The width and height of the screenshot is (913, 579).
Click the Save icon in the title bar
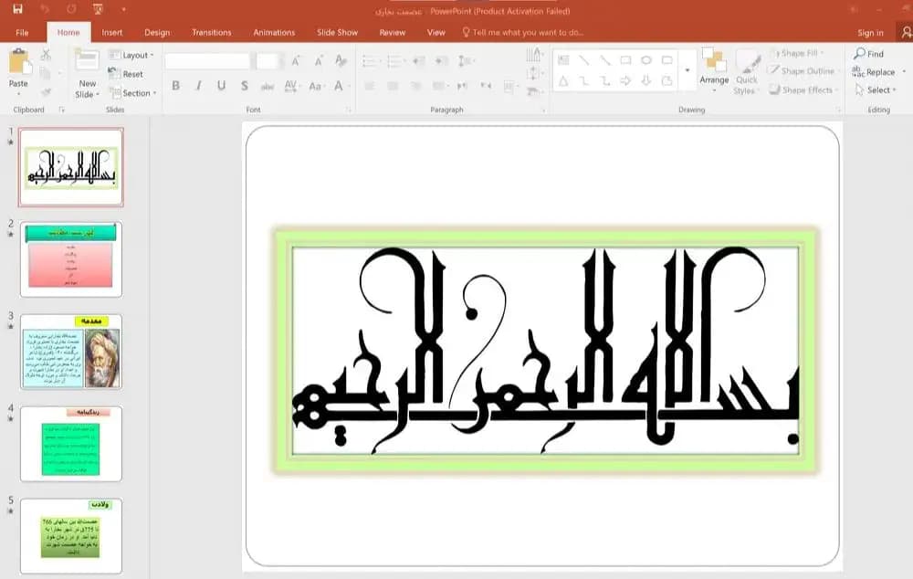tap(17, 9)
